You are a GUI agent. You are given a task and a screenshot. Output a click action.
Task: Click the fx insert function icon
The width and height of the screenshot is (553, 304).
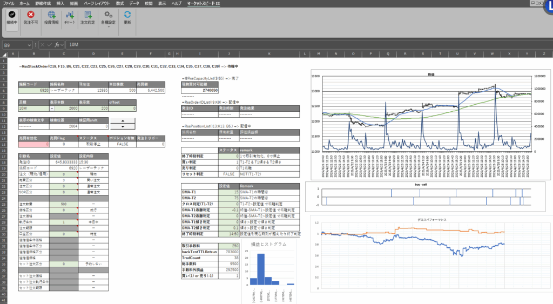(57, 45)
